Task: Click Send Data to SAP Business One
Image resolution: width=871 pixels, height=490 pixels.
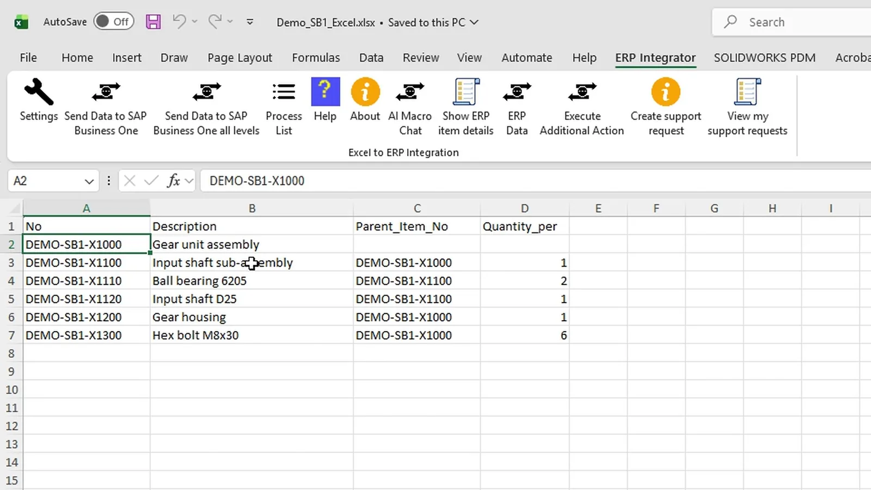Action: [x=106, y=107]
